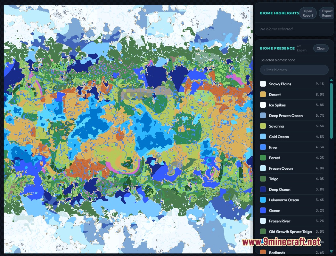Image resolution: width=336 pixels, height=256 pixels.
Task: Choose the Cold Ocean color swatch
Action: [x=263, y=137]
